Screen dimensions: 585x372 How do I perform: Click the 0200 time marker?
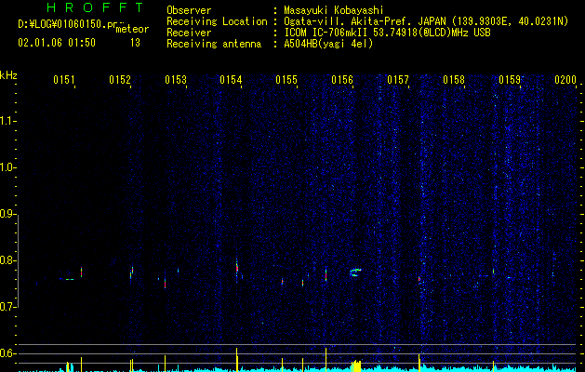(565, 80)
